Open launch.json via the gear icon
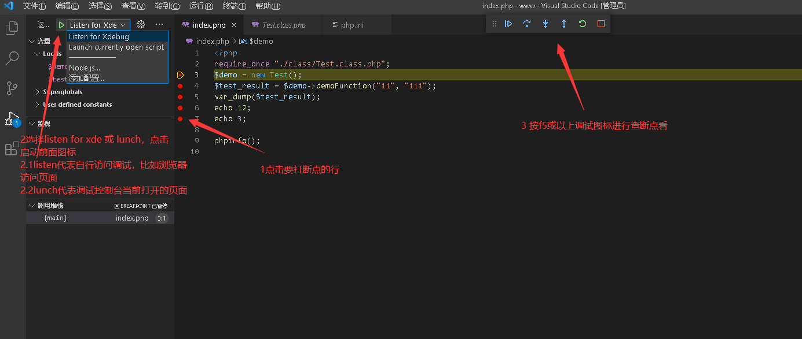This screenshot has width=802, height=339. (x=141, y=25)
